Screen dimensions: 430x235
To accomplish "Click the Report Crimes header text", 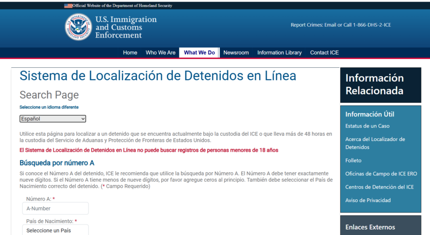I will tap(341, 25).
